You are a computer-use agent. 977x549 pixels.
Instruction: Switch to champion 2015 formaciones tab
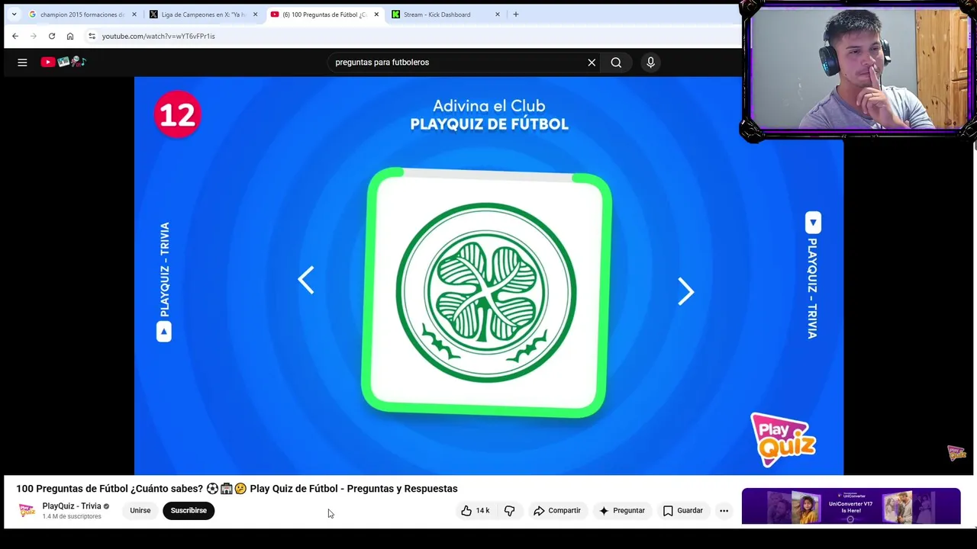tap(83, 14)
